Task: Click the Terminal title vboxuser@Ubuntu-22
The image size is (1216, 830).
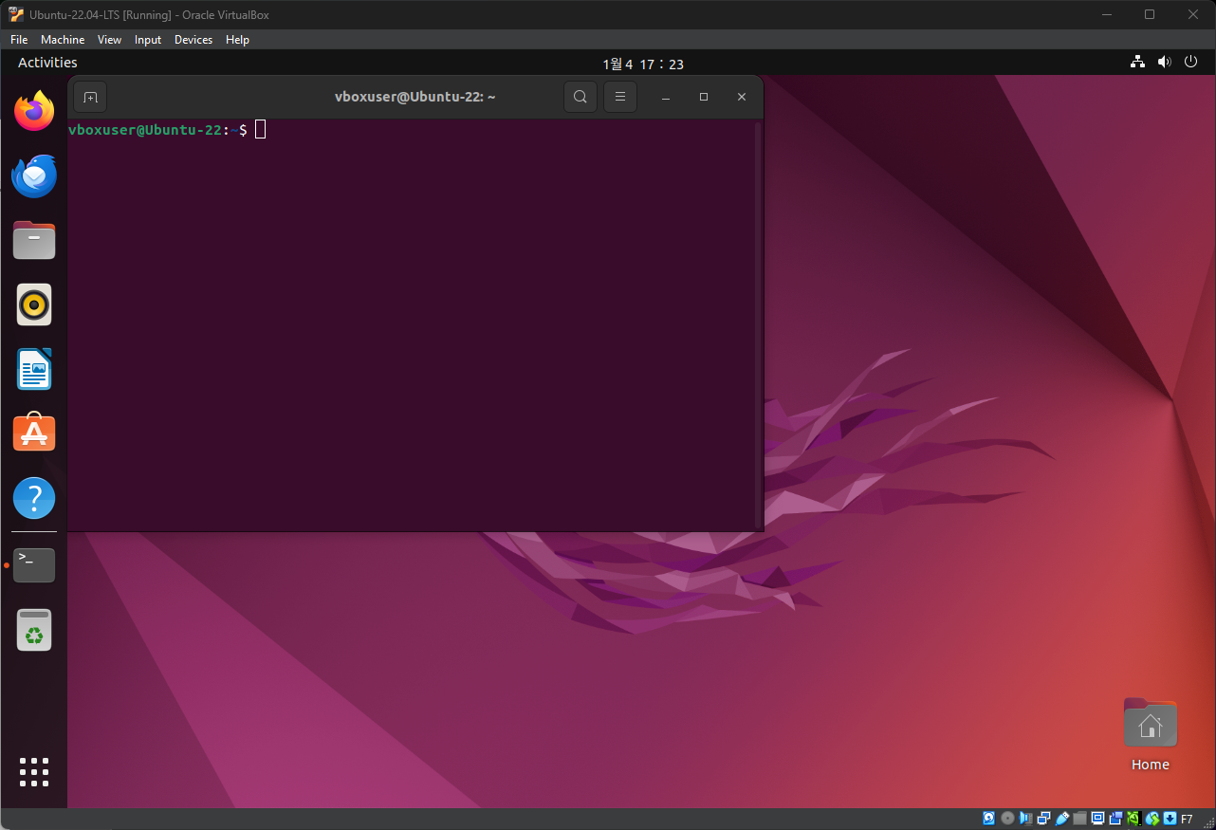Action: pos(415,97)
